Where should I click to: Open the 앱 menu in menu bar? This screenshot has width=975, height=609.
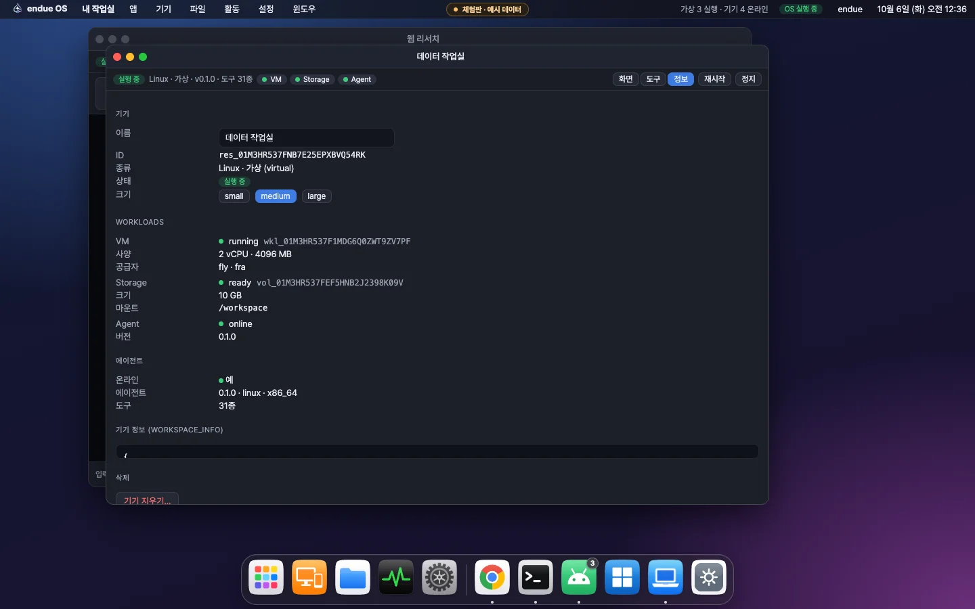[x=133, y=9]
